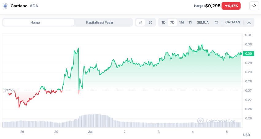This screenshot has width=261, height=139.
Task: Switch to candlestick chart view icon
Action: 150,22
